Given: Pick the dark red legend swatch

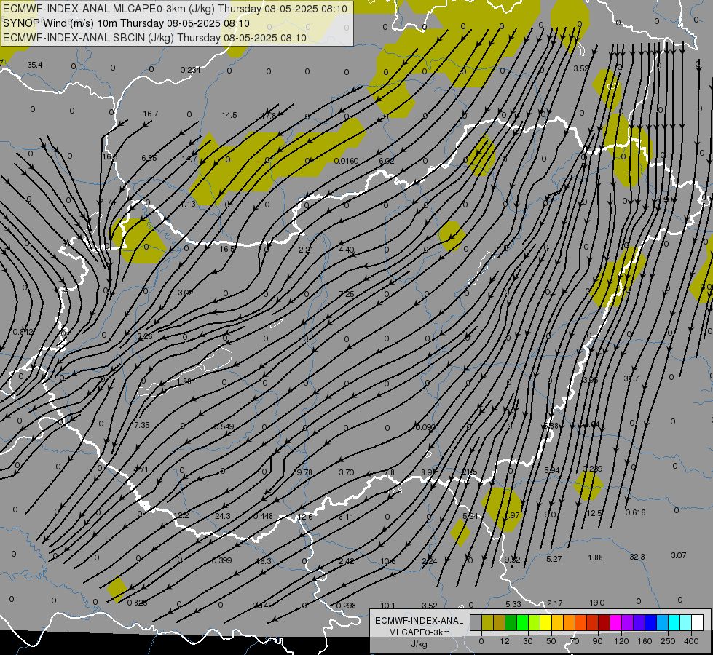Looking at the screenshot, I should 604,622.
